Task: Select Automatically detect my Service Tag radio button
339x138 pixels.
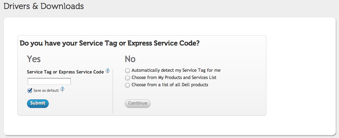Action: pyautogui.click(x=128, y=70)
